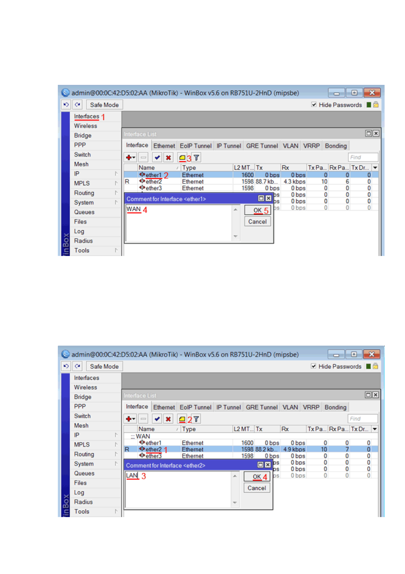Screen dimensions: 405x574
Task: Switch to Bonding tab in lower Interface List
Action: click(335, 407)
